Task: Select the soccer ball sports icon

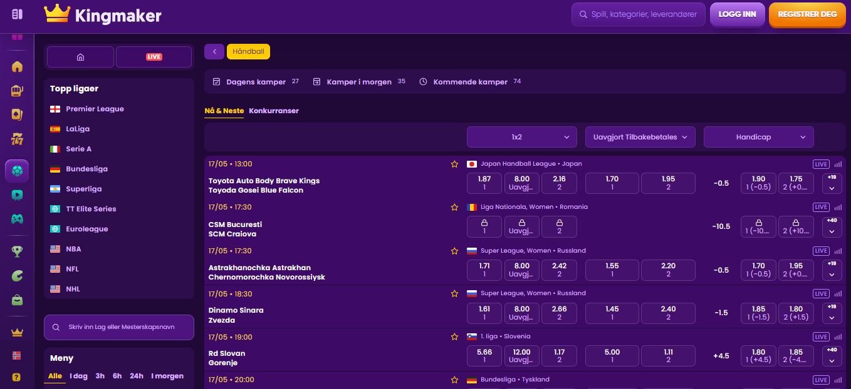Action: (x=17, y=171)
